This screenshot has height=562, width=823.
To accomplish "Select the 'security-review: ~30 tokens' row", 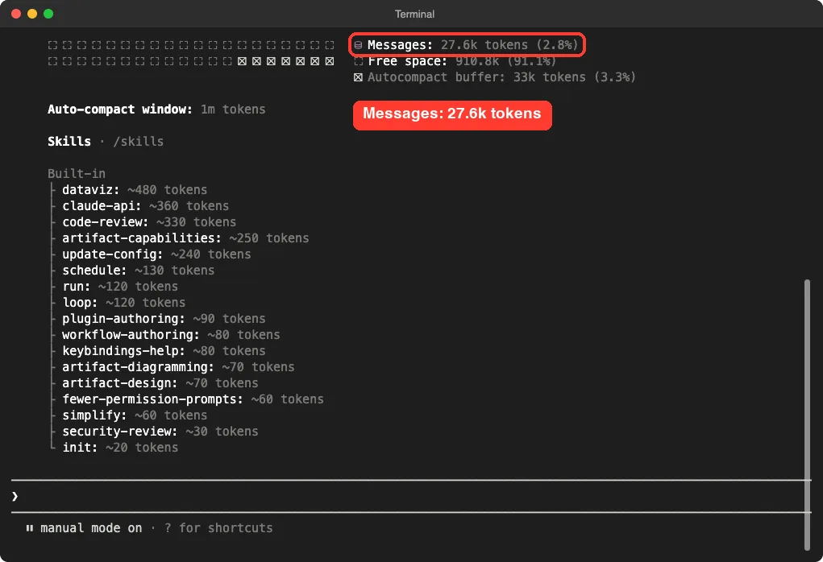I will [160, 432].
